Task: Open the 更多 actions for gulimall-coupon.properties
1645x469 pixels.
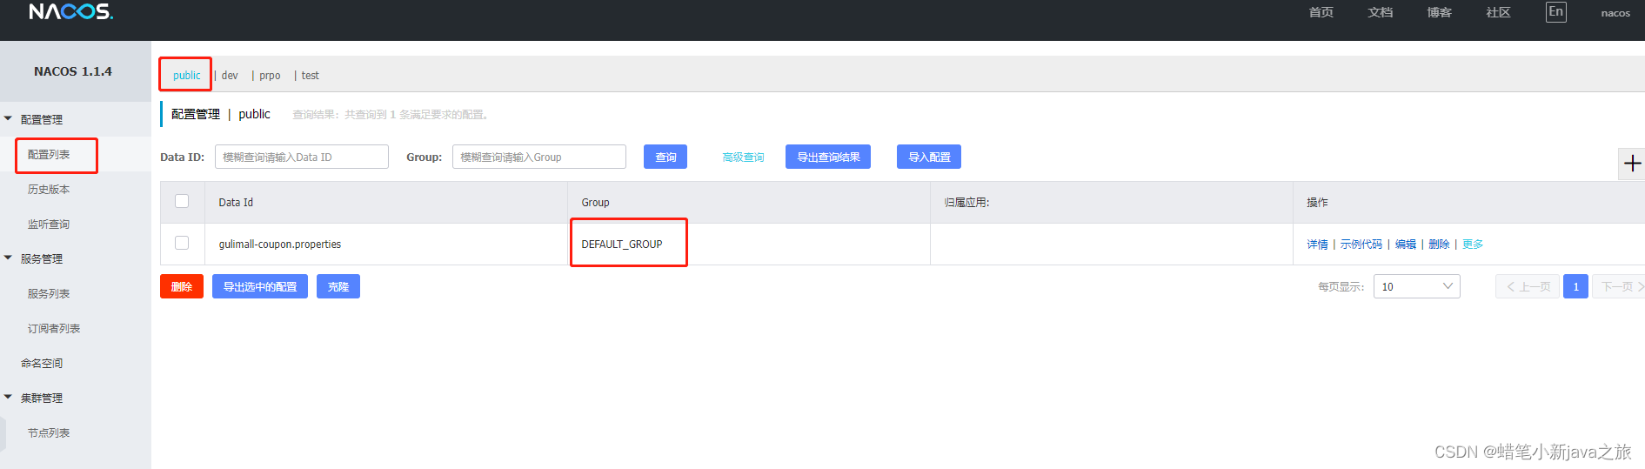Action: (1473, 245)
